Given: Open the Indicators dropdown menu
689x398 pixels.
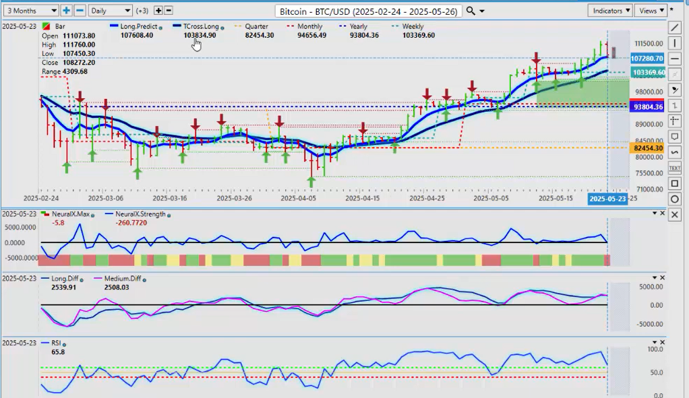Looking at the screenshot, I should [610, 11].
